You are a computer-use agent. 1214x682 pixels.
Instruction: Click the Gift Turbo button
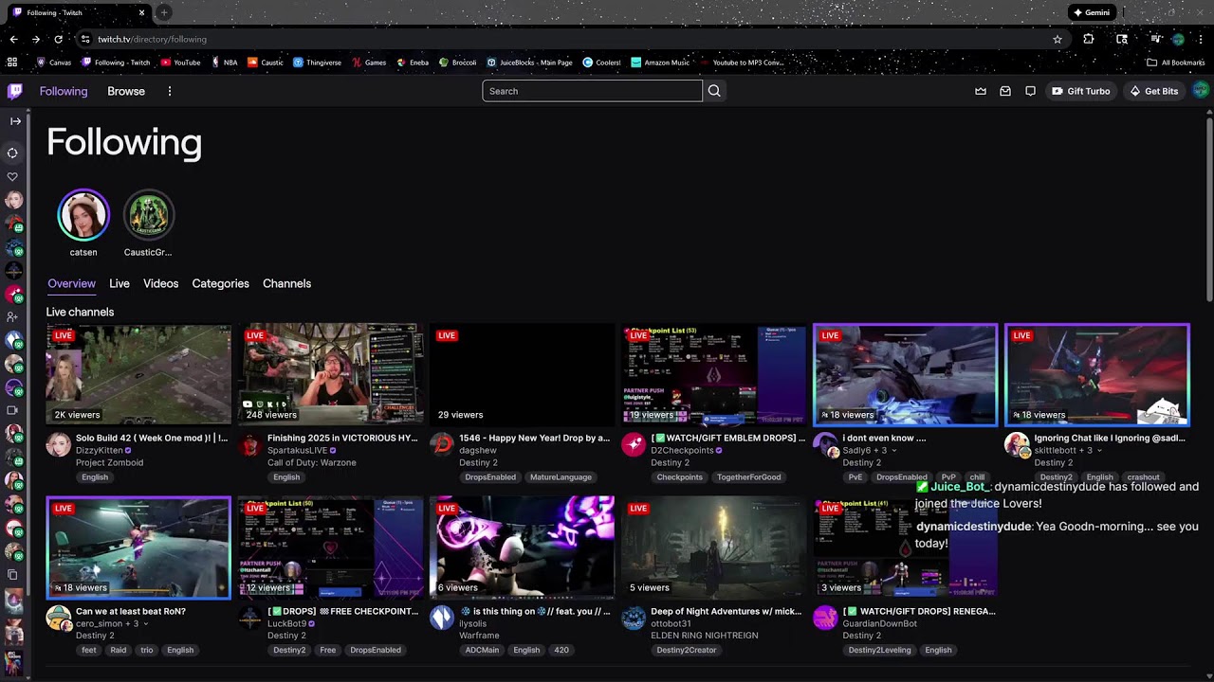point(1080,91)
